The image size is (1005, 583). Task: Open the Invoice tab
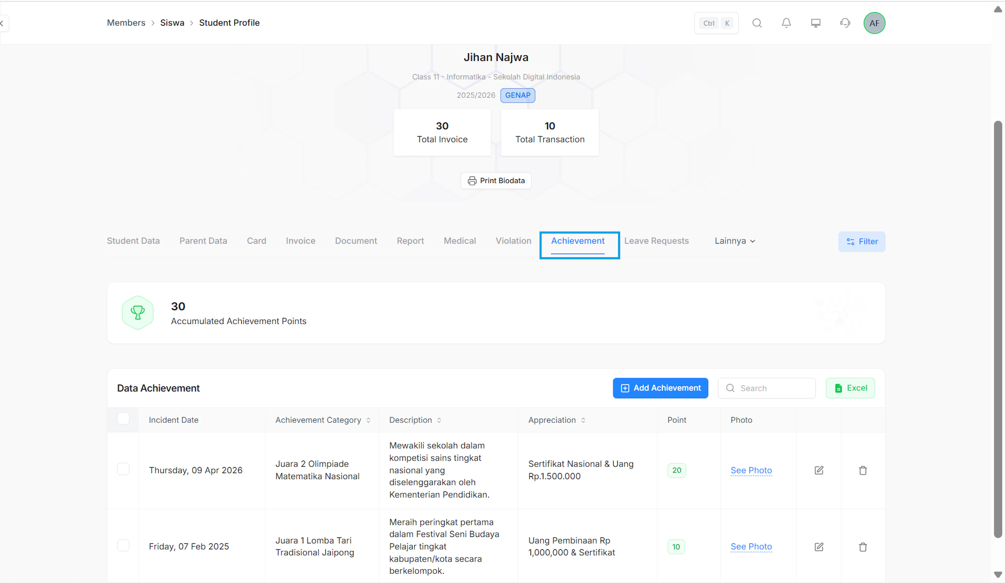tap(300, 241)
